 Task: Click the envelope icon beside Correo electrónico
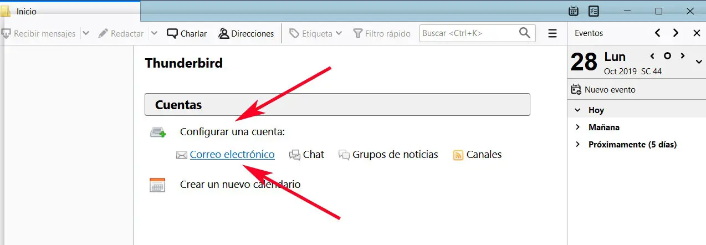[182, 155]
